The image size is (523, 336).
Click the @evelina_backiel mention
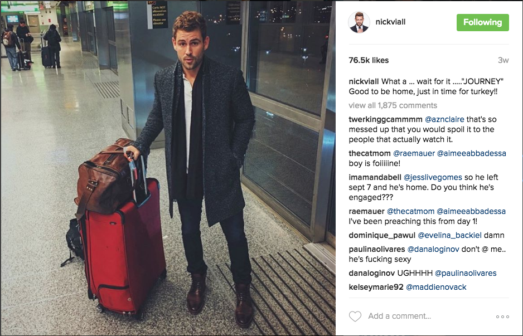[x=449, y=235]
